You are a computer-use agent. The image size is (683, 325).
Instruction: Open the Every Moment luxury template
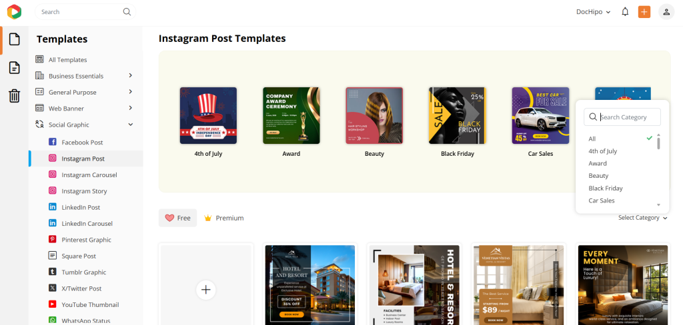coord(623,284)
